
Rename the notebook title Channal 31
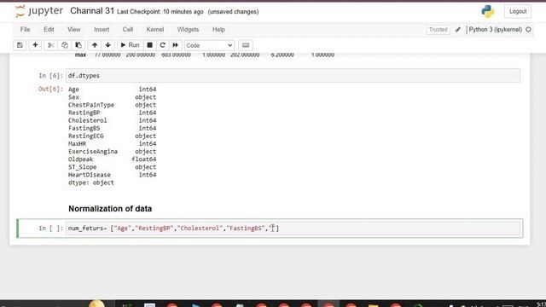[92, 11]
